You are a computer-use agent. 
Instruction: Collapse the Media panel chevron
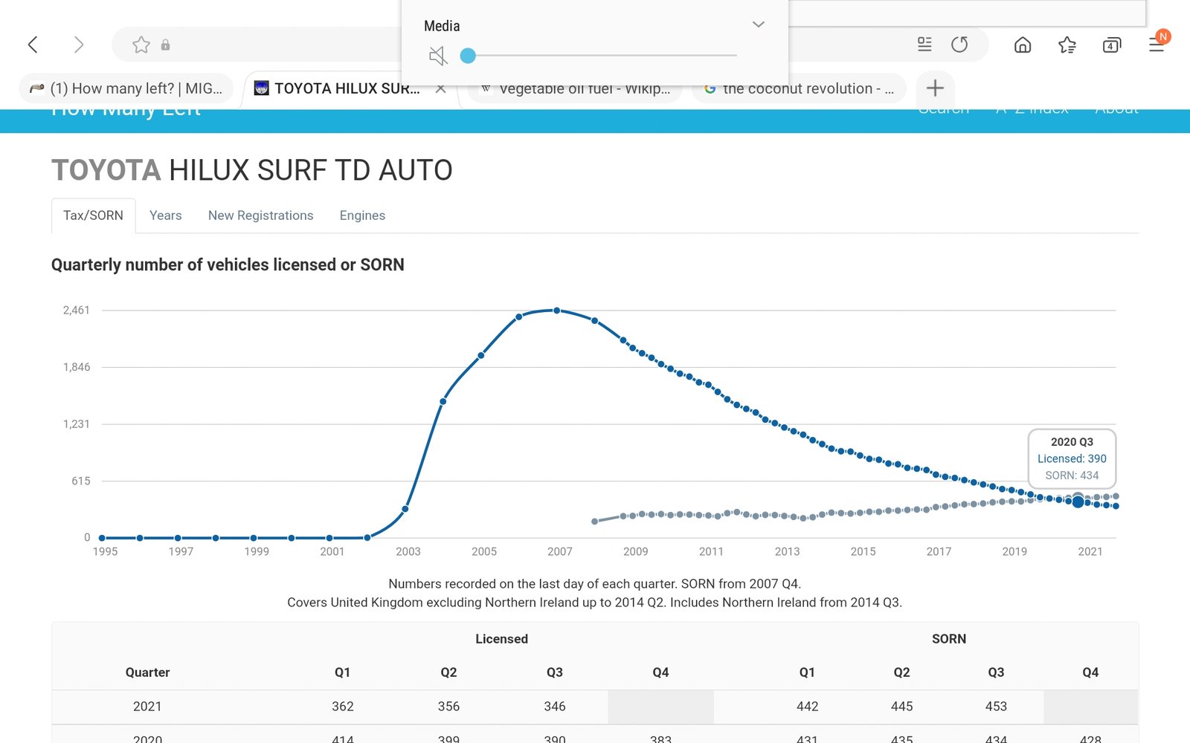pos(758,25)
